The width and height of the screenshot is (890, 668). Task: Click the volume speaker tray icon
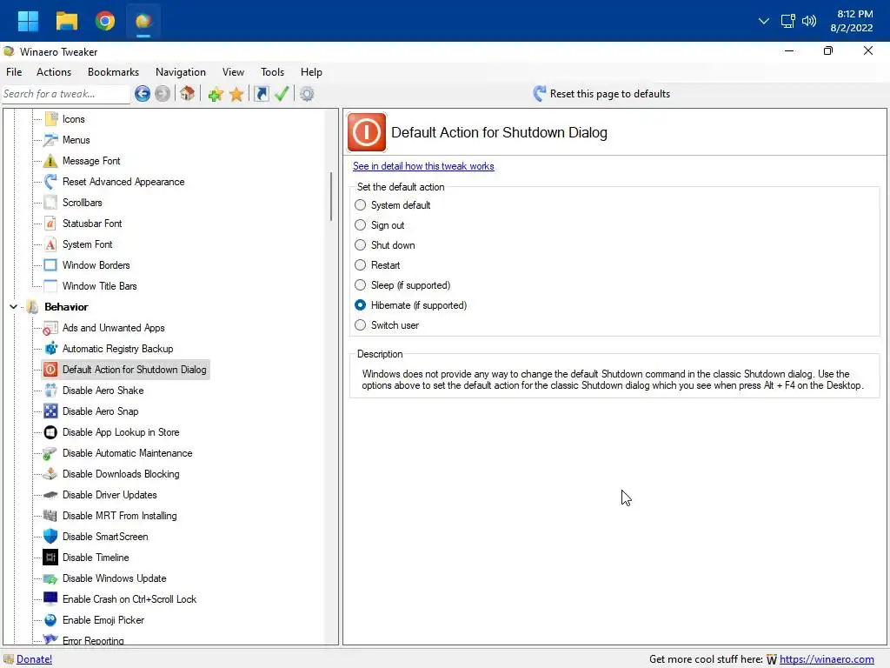point(809,21)
